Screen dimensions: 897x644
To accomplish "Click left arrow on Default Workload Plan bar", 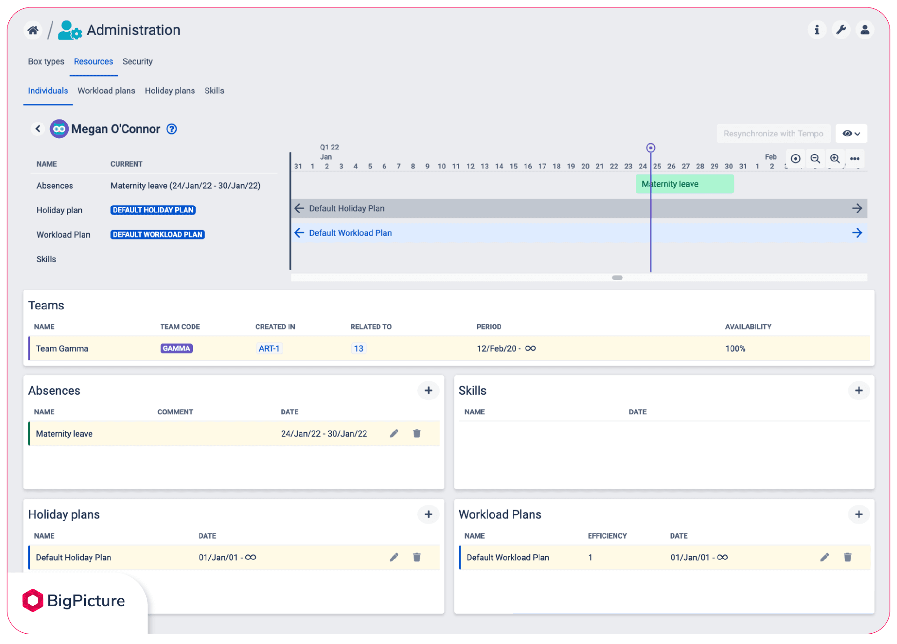I will 299,233.
